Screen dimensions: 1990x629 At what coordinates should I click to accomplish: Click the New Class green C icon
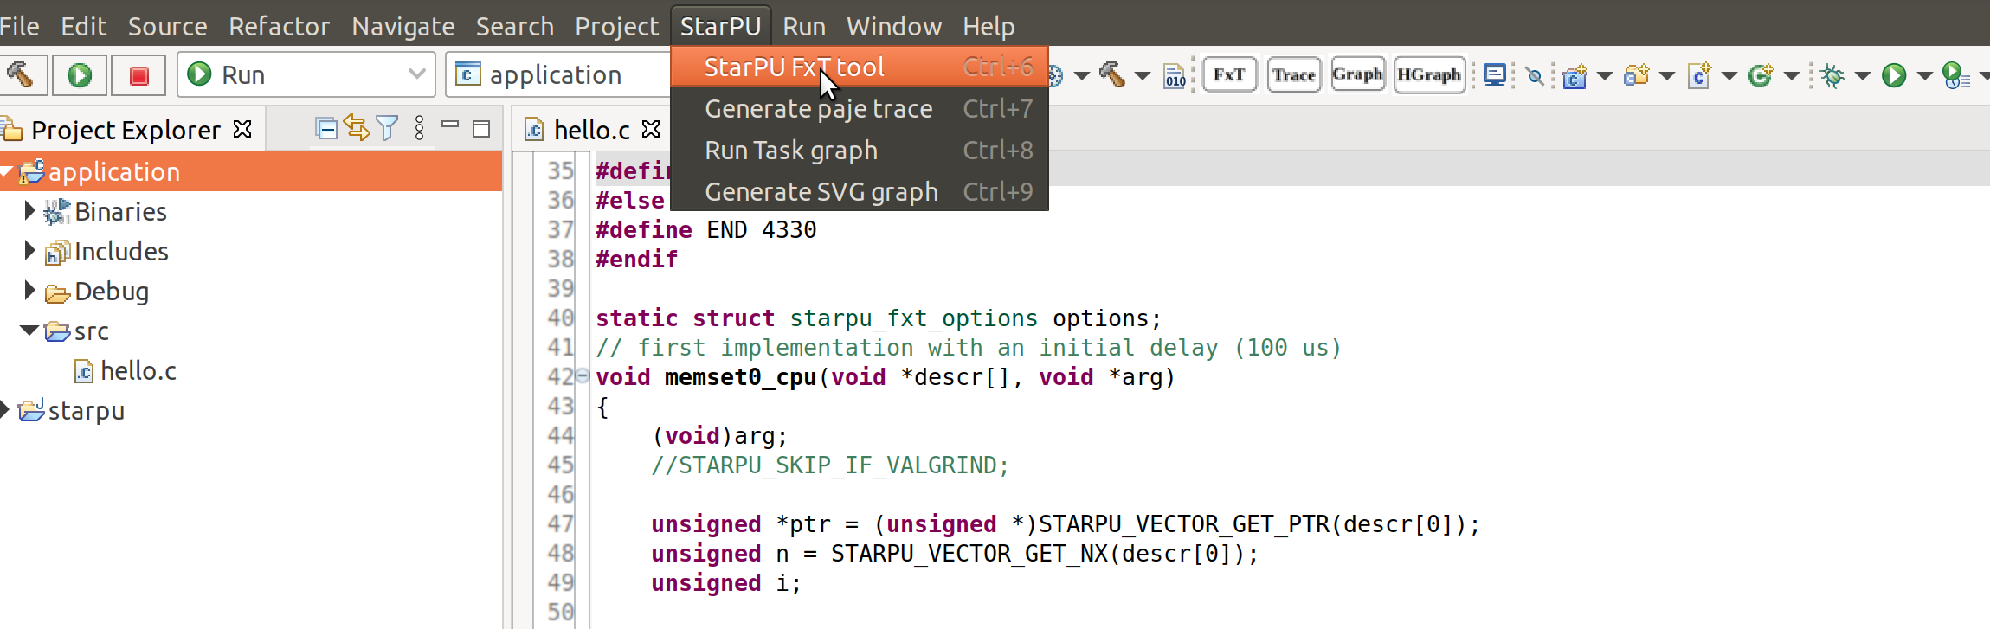click(x=1761, y=76)
